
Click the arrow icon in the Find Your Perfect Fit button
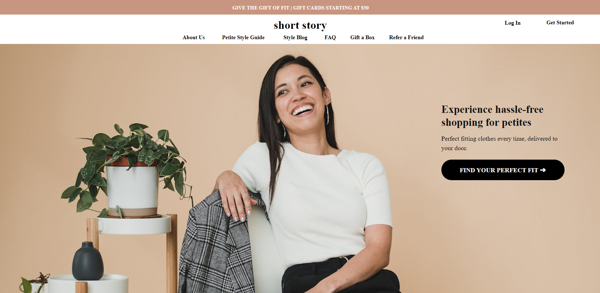pos(543,170)
